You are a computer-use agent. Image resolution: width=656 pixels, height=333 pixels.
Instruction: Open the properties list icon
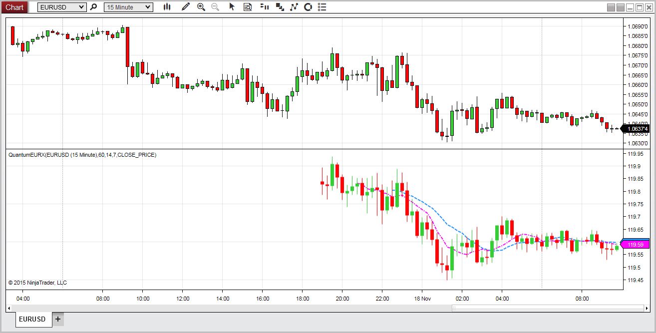pyautogui.click(x=322, y=7)
